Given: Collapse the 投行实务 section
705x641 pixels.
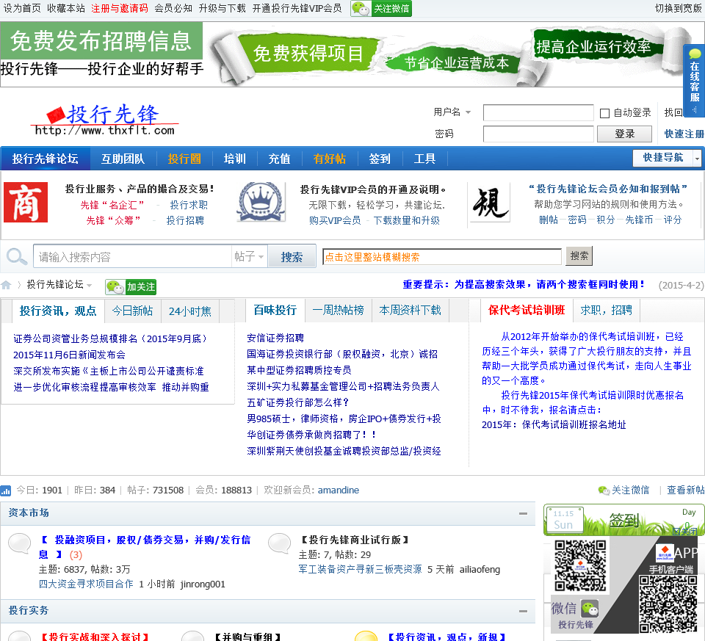Looking at the screenshot, I should [x=523, y=611].
